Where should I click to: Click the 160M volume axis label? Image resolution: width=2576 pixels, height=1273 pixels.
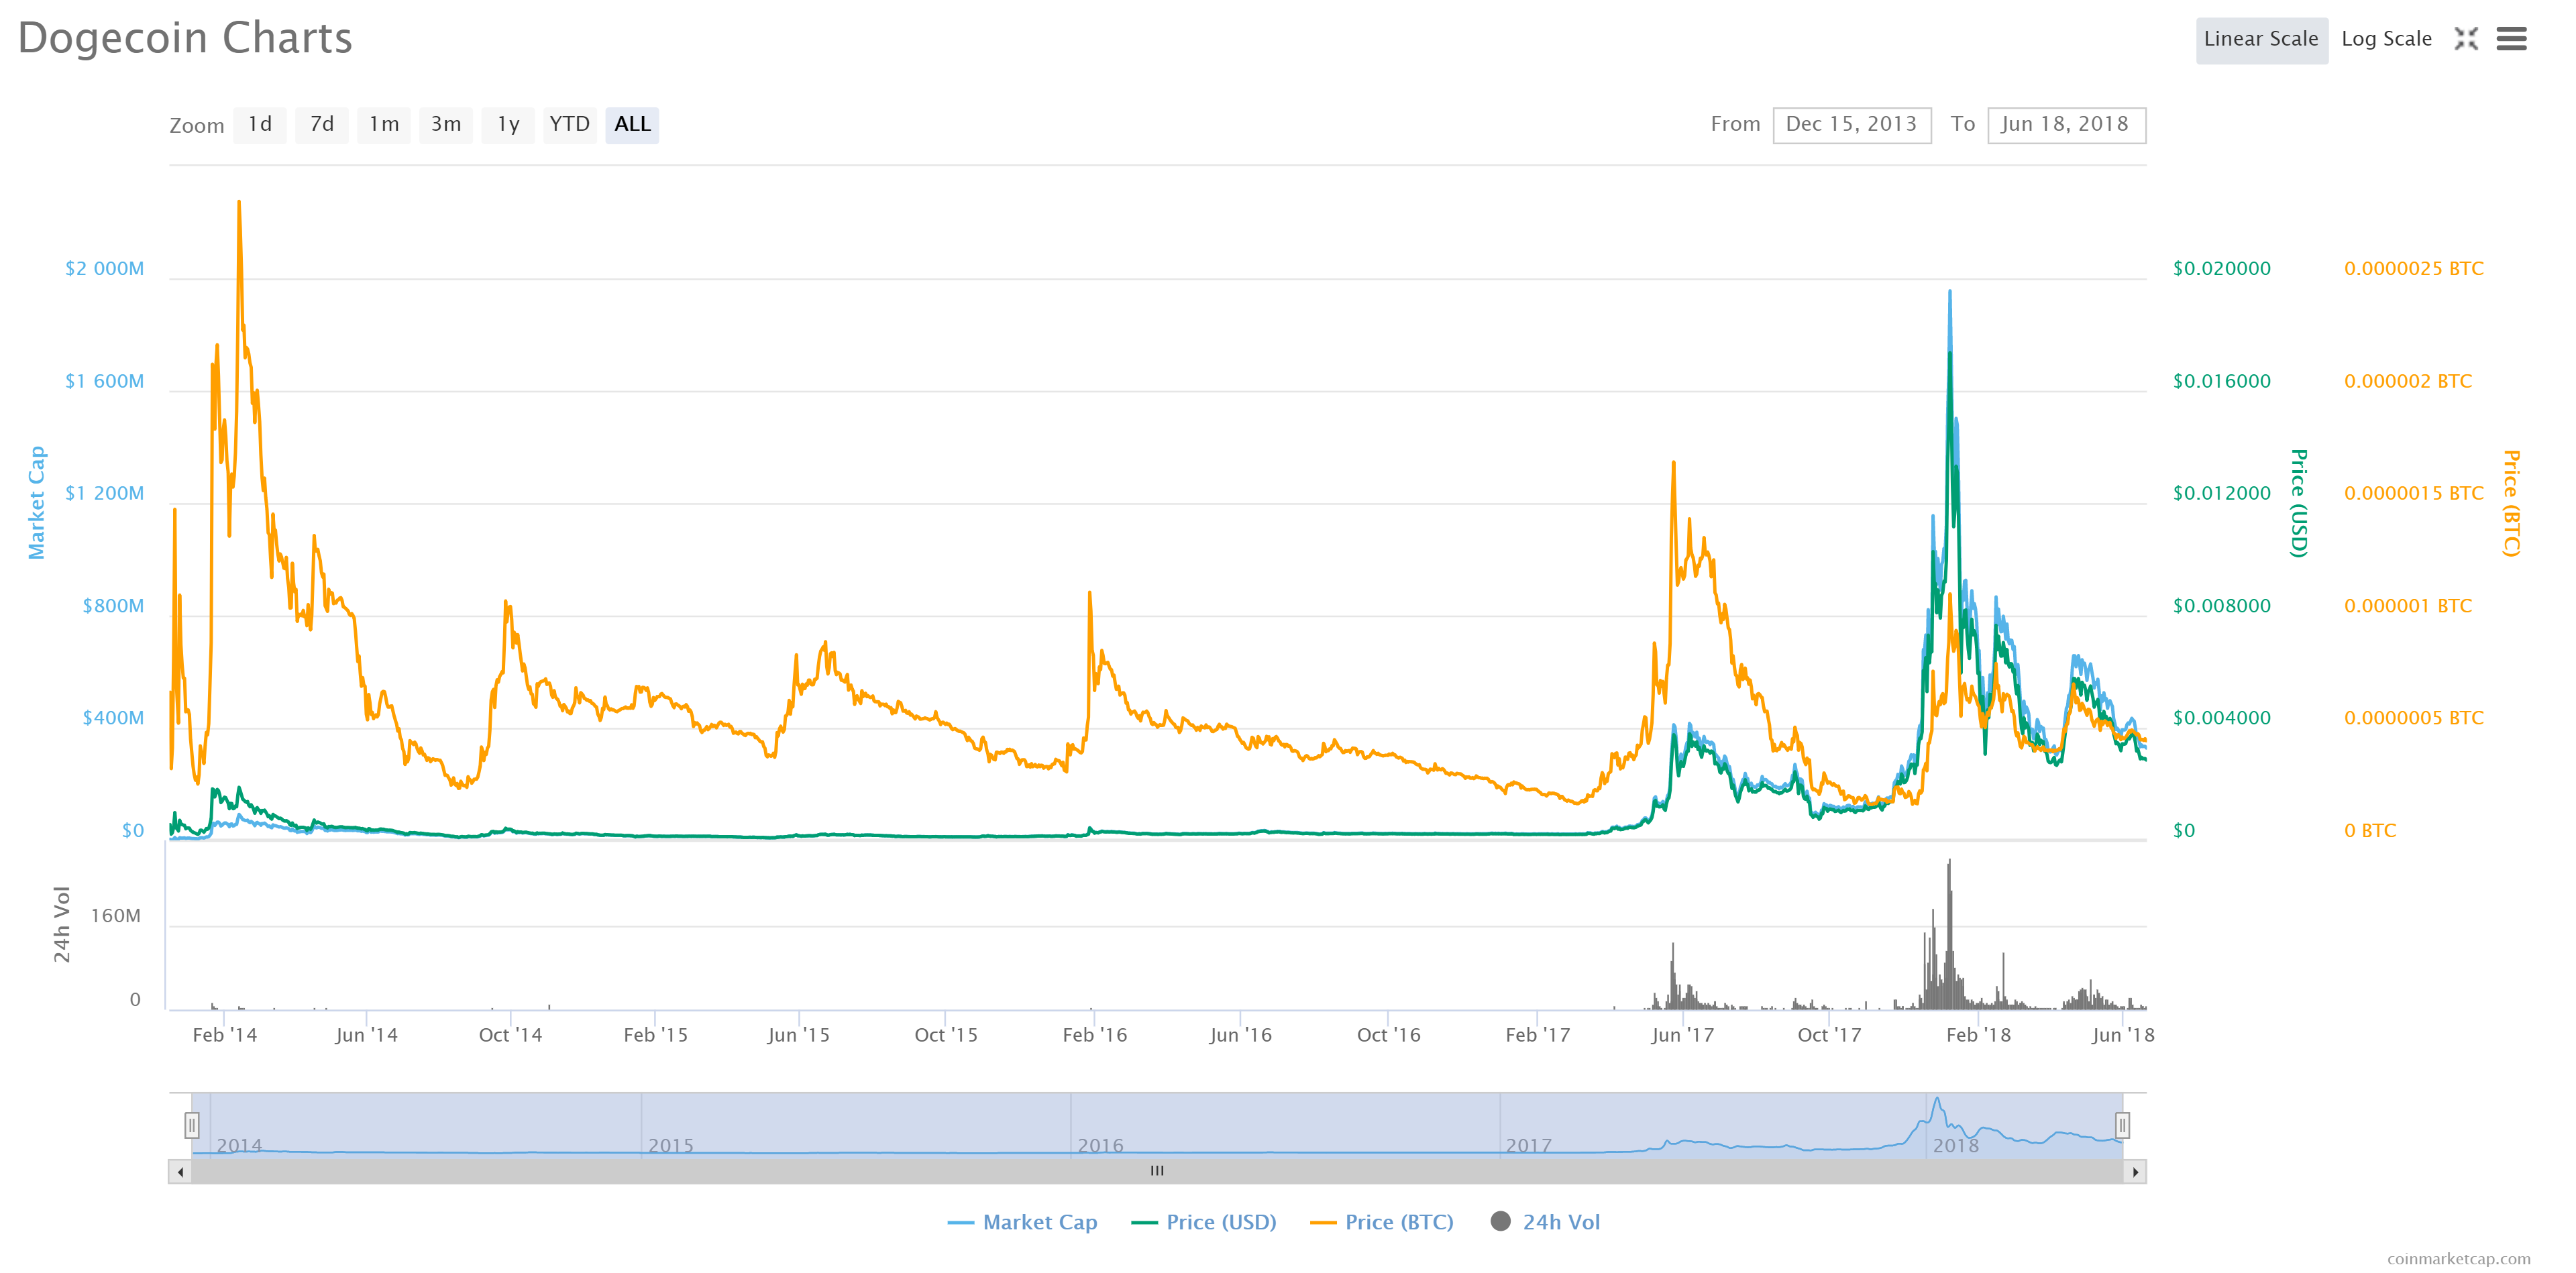[x=116, y=917]
